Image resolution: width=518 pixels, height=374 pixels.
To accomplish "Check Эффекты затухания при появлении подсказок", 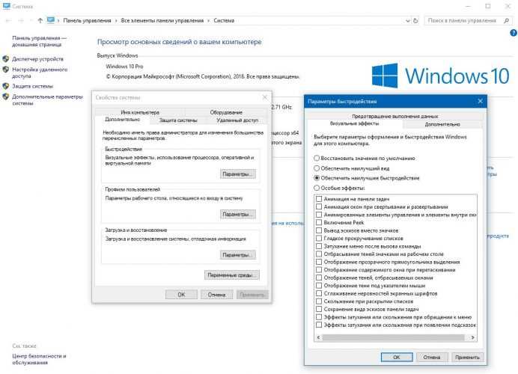I will point(319,325).
